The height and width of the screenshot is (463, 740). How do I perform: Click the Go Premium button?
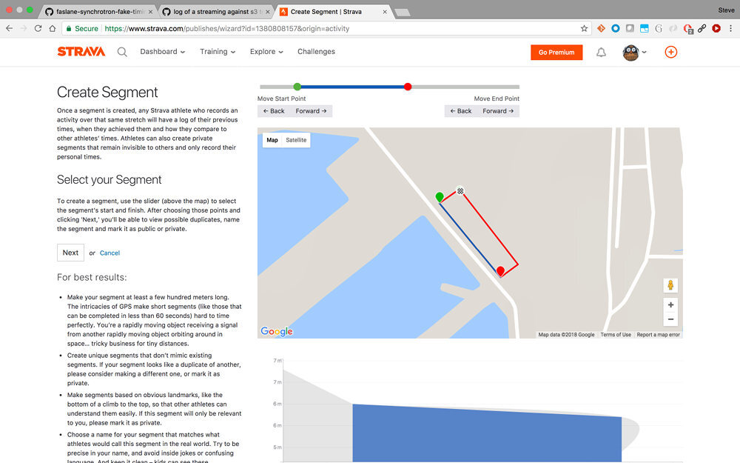556,53
